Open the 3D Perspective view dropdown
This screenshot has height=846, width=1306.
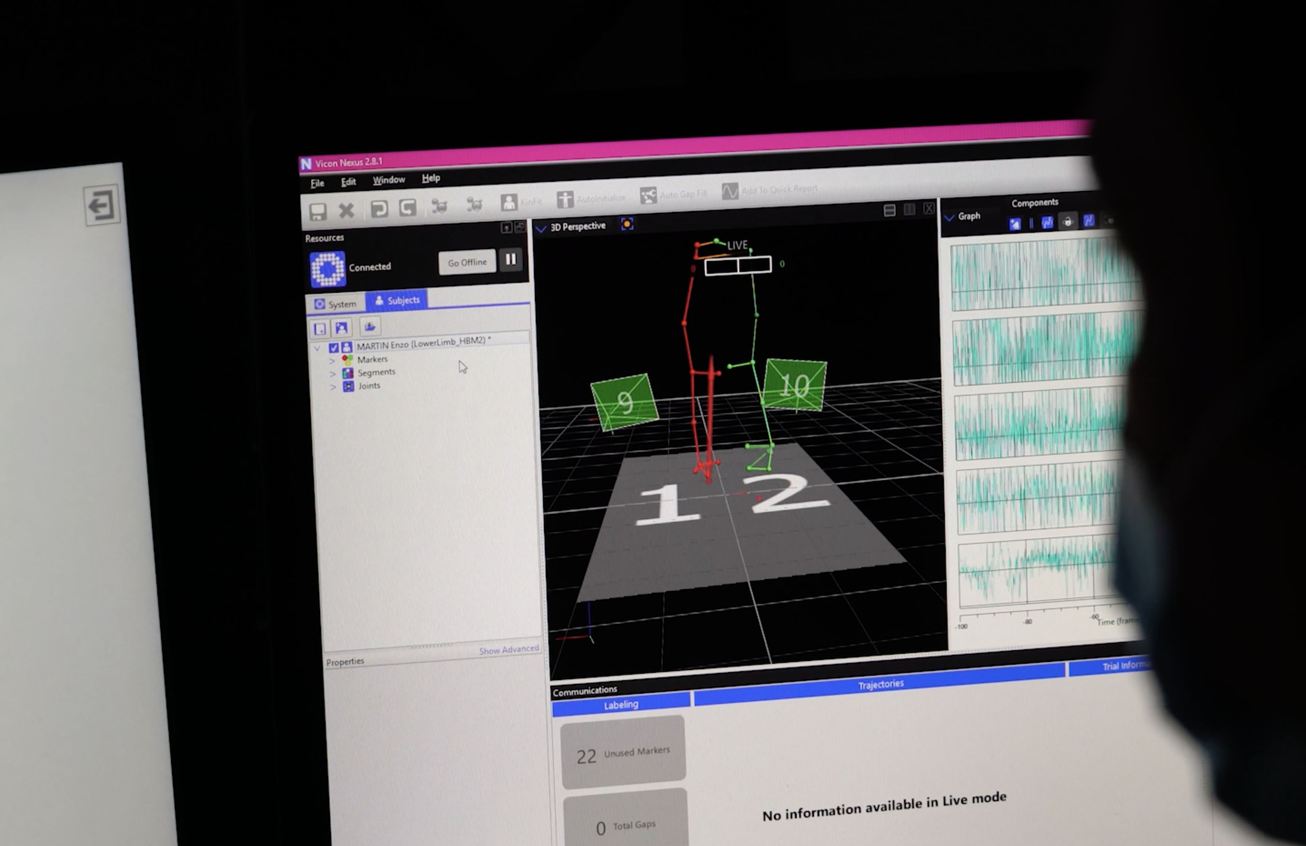click(541, 229)
